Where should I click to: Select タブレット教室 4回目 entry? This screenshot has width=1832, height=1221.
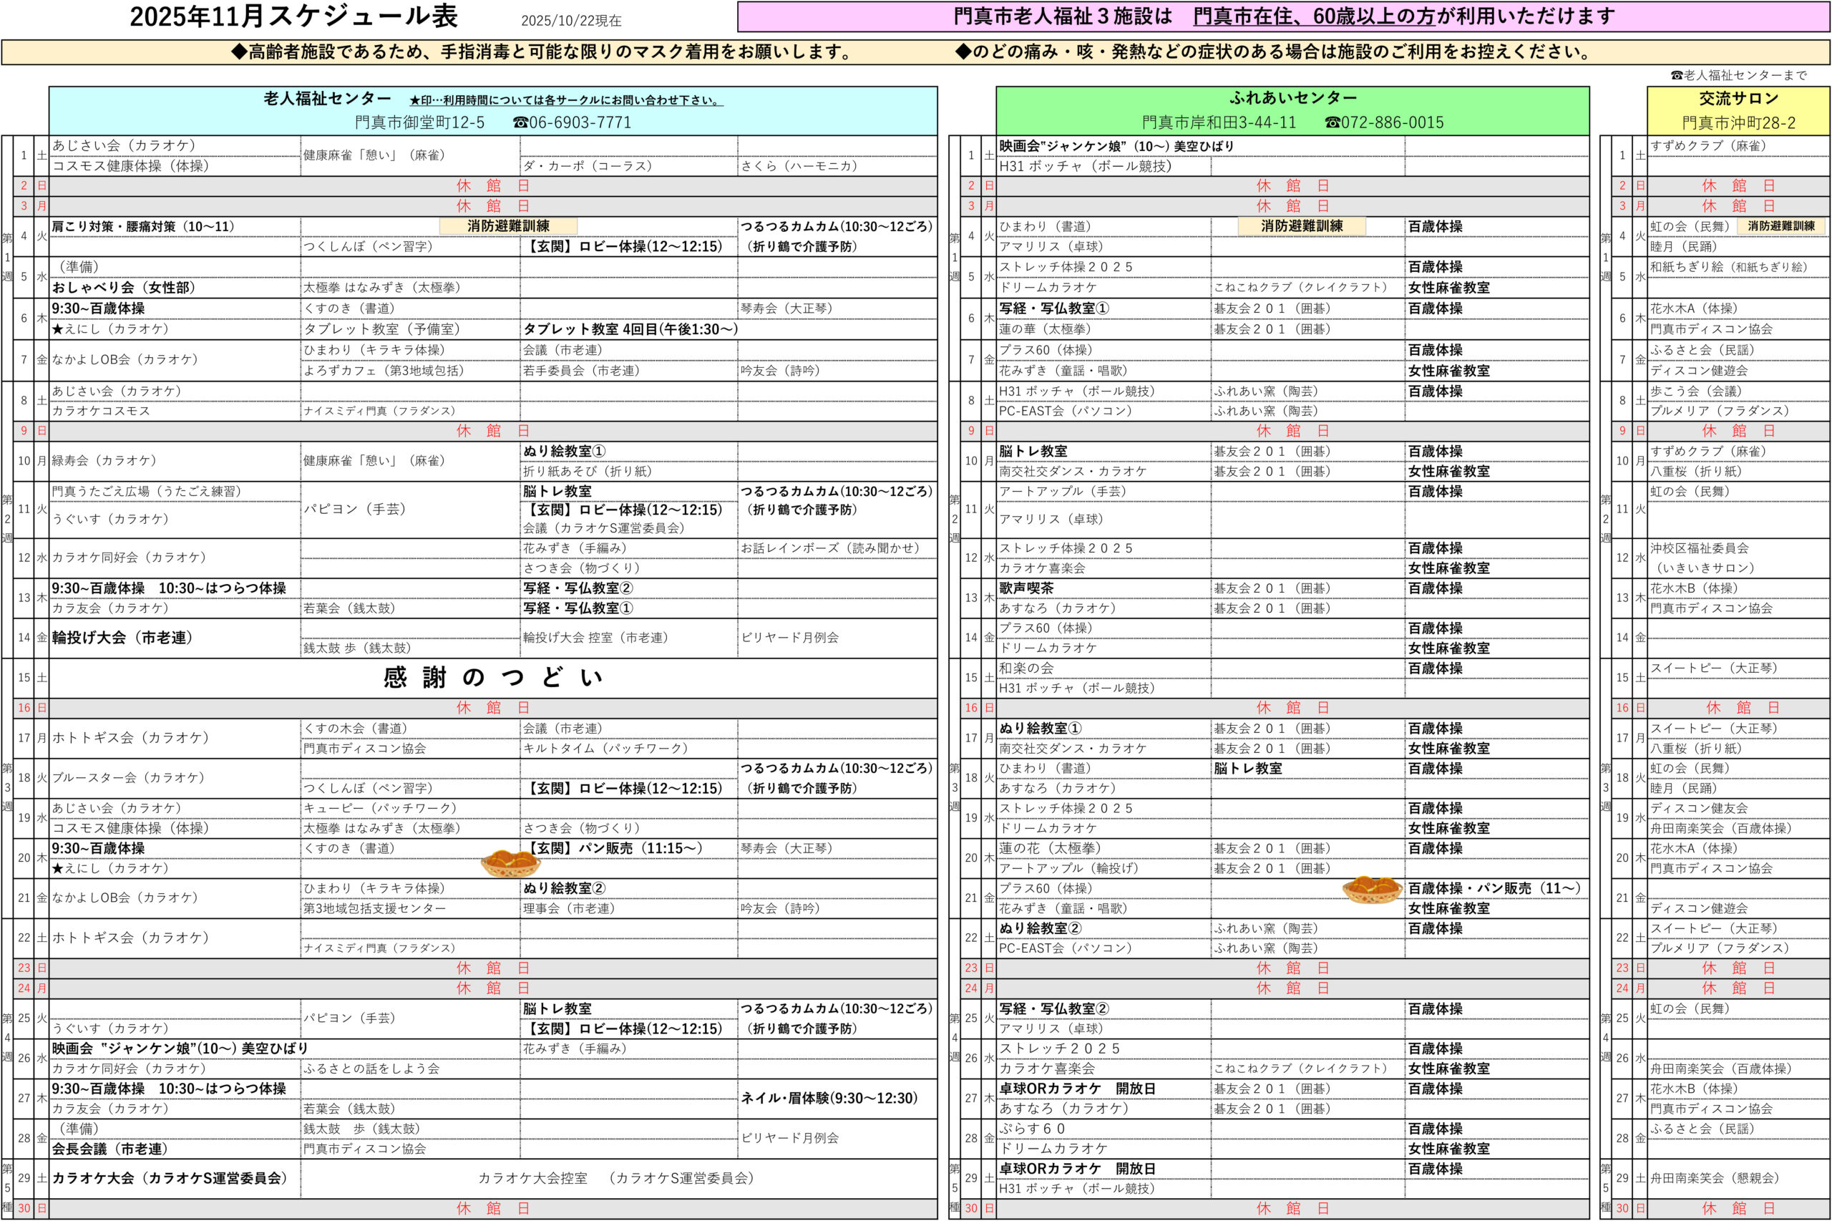(x=630, y=329)
